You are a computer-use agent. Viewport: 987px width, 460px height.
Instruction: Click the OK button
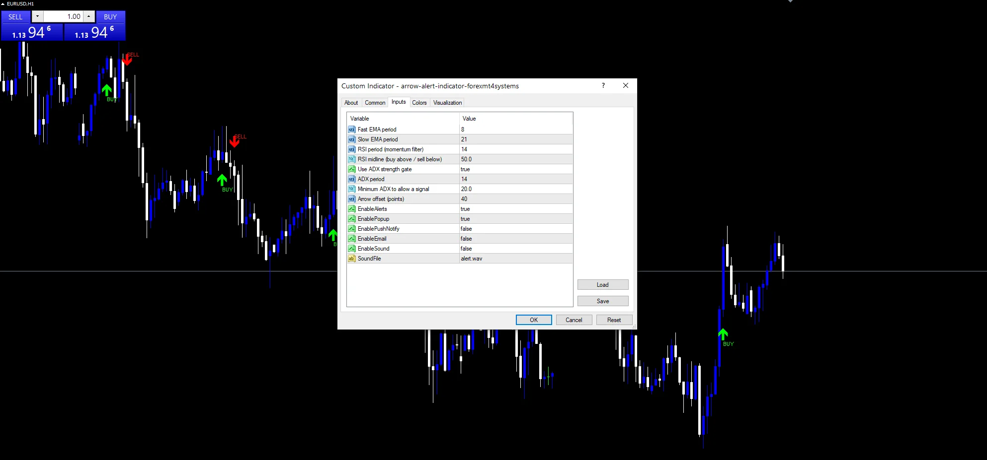(534, 320)
